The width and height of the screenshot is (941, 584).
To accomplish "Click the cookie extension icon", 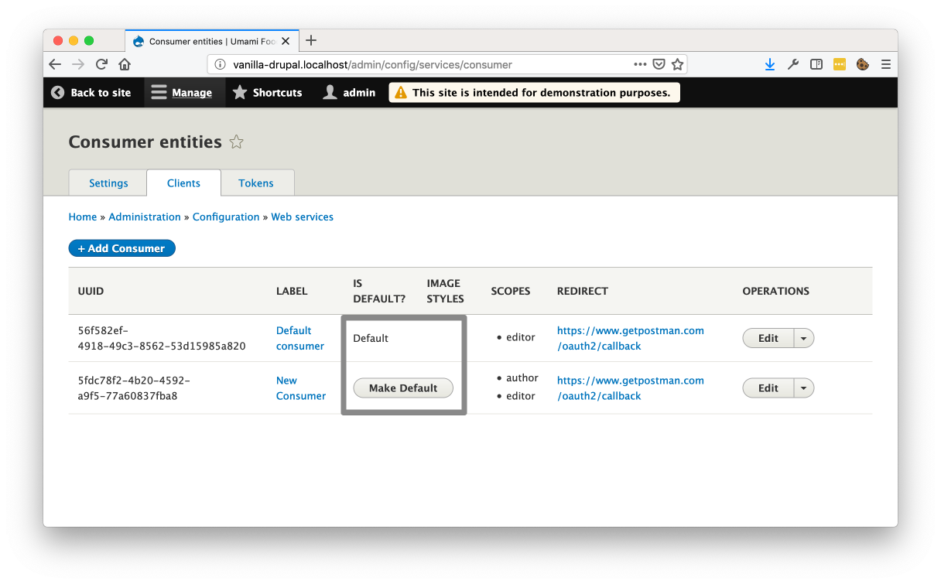I will pos(862,64).
